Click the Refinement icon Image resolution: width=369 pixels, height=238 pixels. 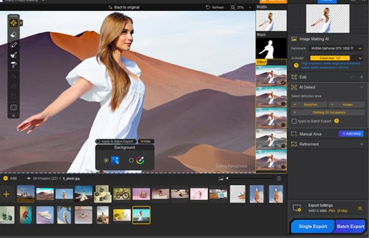point(294,144)
